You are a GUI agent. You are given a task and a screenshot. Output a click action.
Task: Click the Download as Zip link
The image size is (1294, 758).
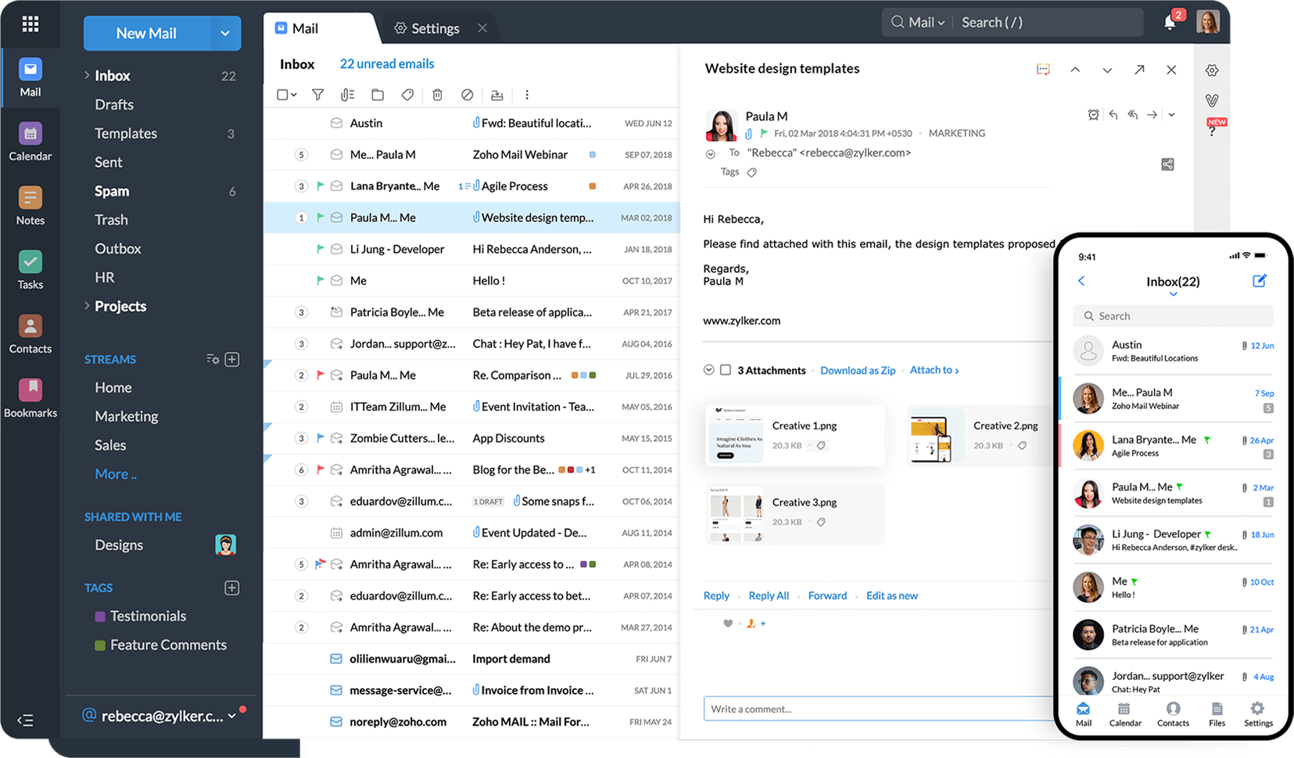tap(857, 370)
